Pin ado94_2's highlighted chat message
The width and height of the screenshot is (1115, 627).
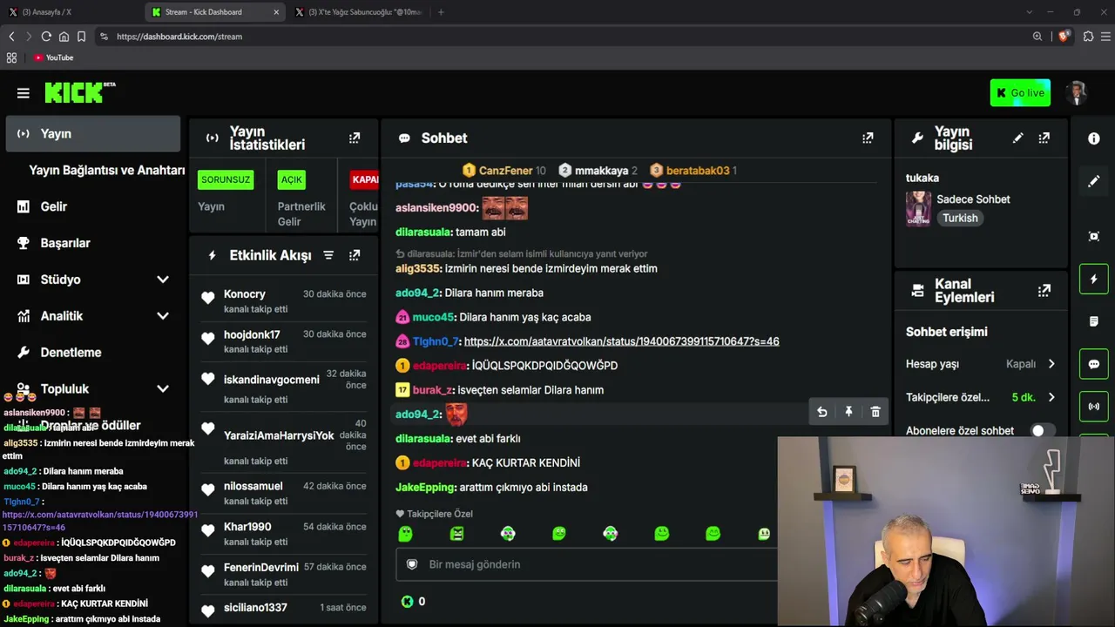pos(848,412)
